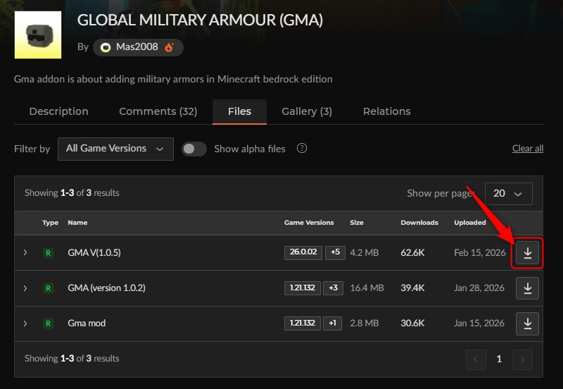Click the 39.4K downloads value
The image size is (563, 389).
[412, 288]
